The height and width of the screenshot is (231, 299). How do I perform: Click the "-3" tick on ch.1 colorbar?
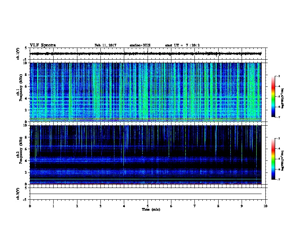[x=278, y=76]
